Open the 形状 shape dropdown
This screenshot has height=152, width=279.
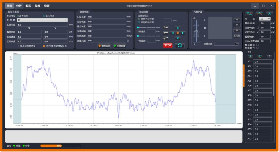tap(265, 19)
